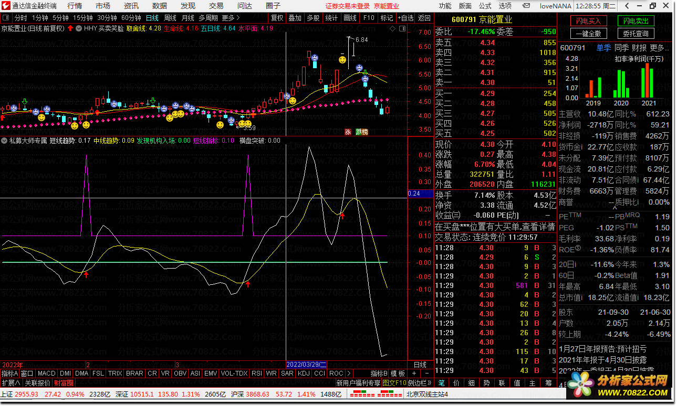Open the 指标A selector
Viewport: 677px width, 406px height.
click(9, 373)
